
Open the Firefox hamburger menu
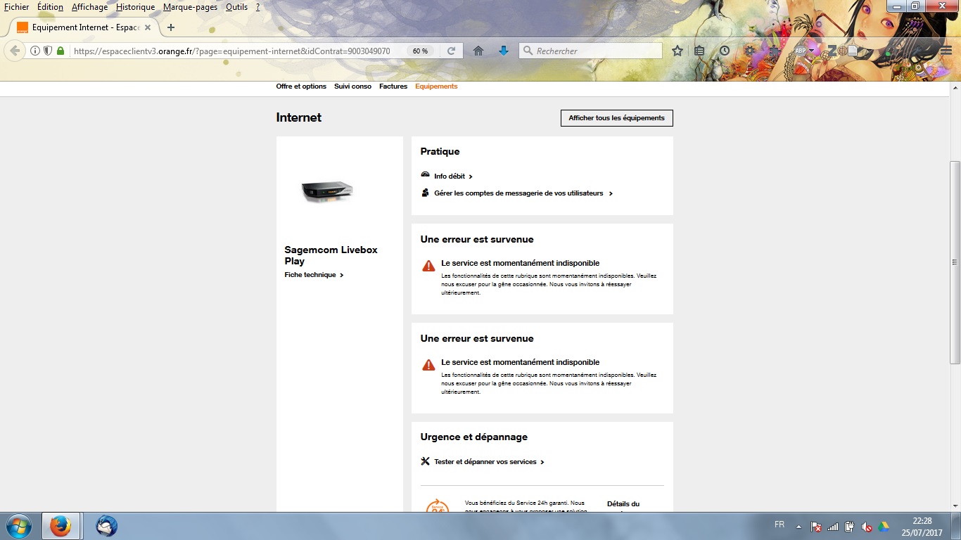click(947, 51)
